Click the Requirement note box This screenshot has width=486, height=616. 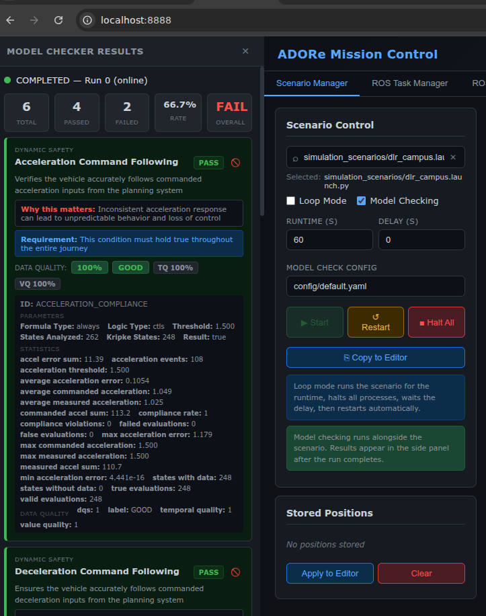click(129, 243)
